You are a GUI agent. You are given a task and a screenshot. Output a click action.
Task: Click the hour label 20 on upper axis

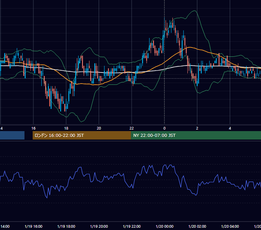pyautogui.click(x=99, y=128)
